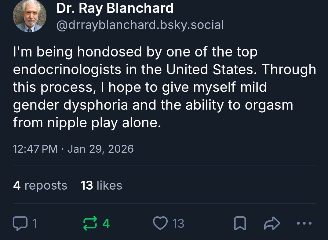Click the green repost count 4
The width and height of the screenshot is (328, 240).
tap(106, 224)
